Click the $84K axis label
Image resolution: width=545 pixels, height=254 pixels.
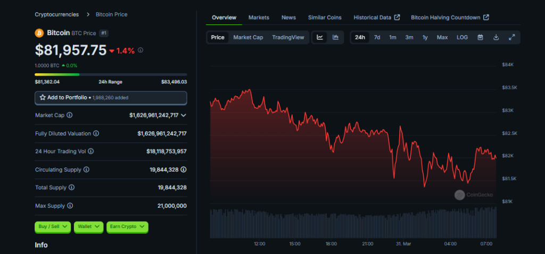pos(507,64)
